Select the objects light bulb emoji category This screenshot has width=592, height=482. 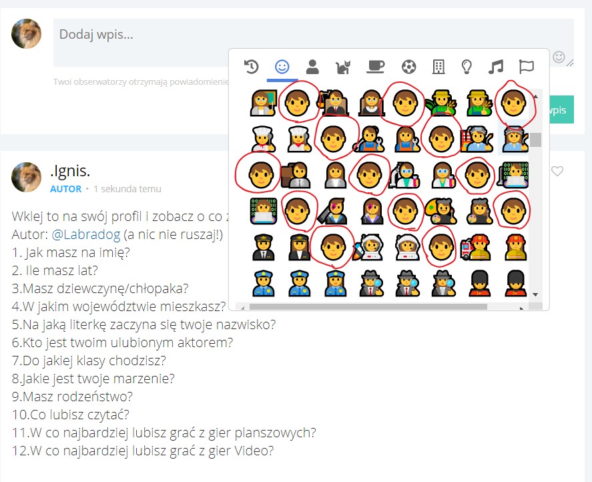pos(467,67)
